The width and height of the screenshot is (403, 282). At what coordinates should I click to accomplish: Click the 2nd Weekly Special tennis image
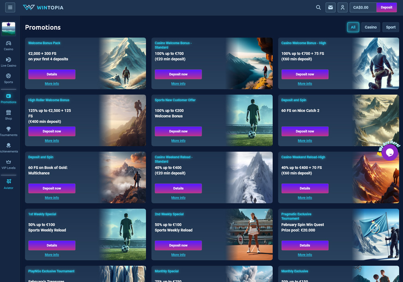point(249,234)
